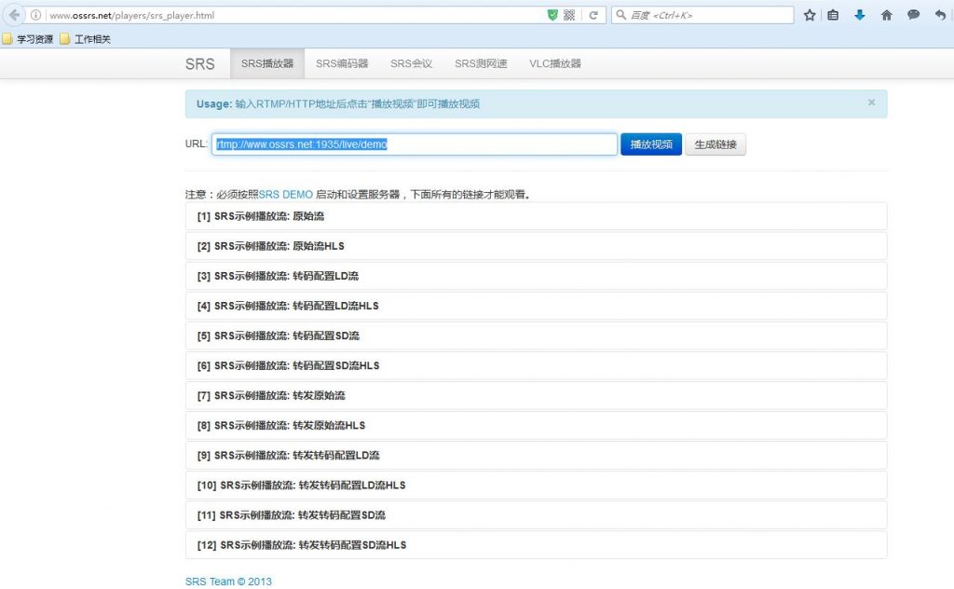Viewport: 954px width, 589px height.
Task: Click the green shield security icon
Action: click(552, 16)
